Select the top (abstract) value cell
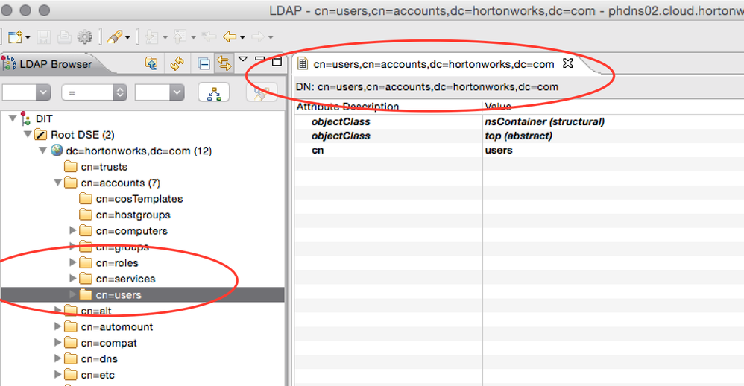 (x=518, y=136)
